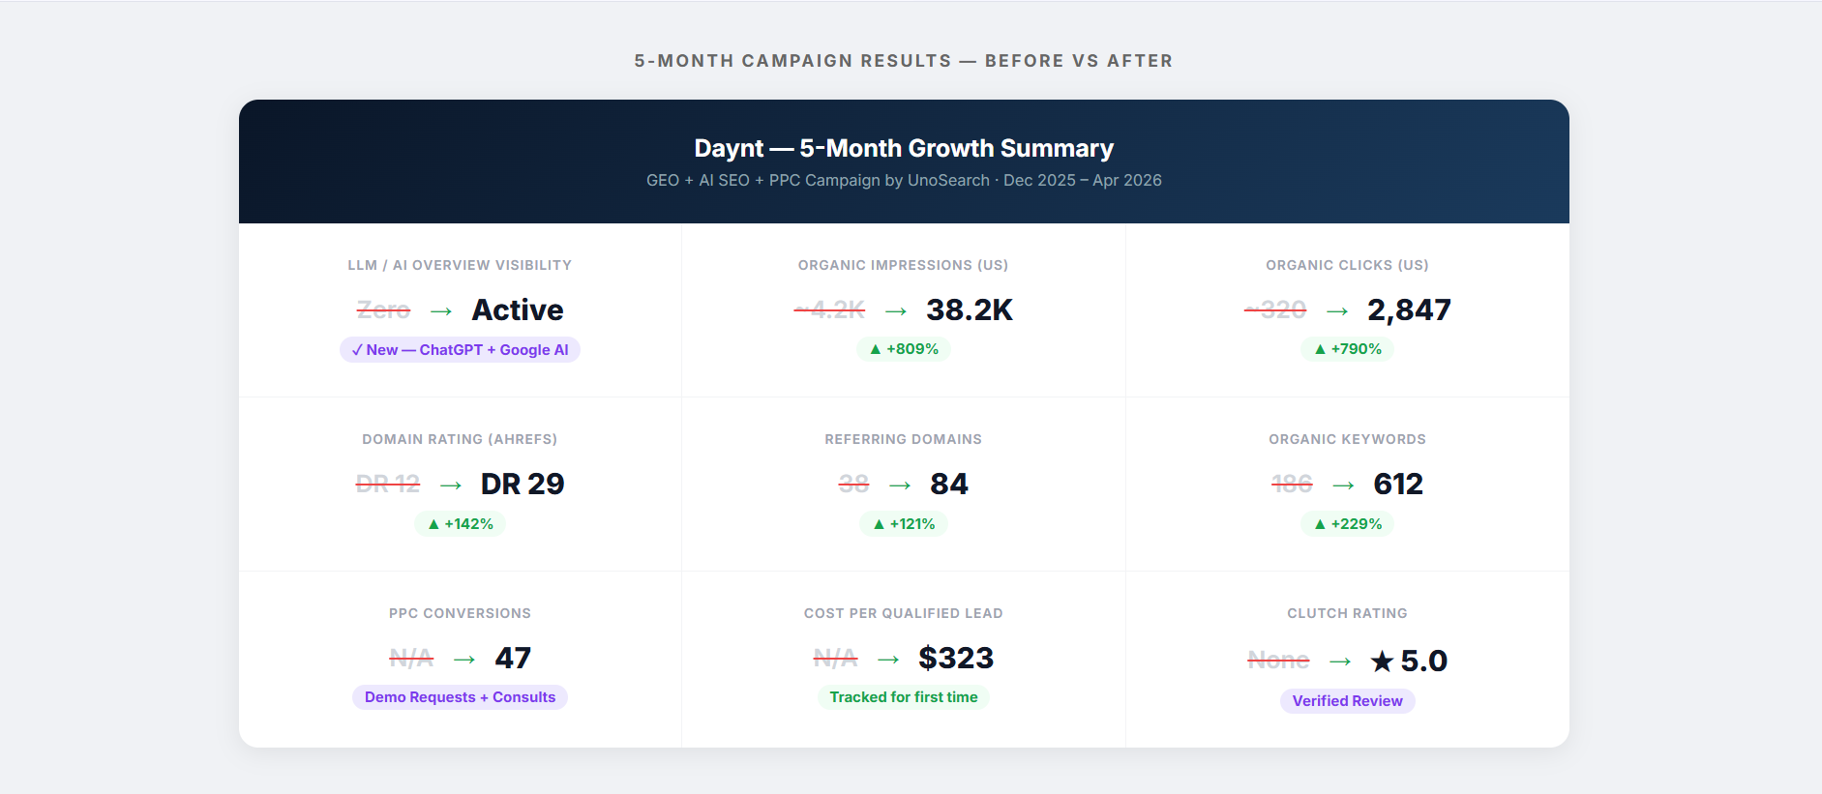Click the "Daynt — 5-Month Growth Summary" title
Screen dimensions: 1822x794
[x=904, y=148]
